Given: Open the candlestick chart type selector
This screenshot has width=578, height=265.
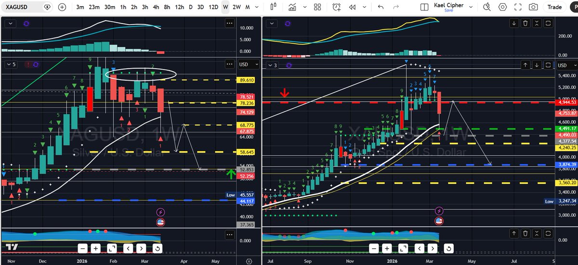Looking at the screenshot, I should click(274, 7).
